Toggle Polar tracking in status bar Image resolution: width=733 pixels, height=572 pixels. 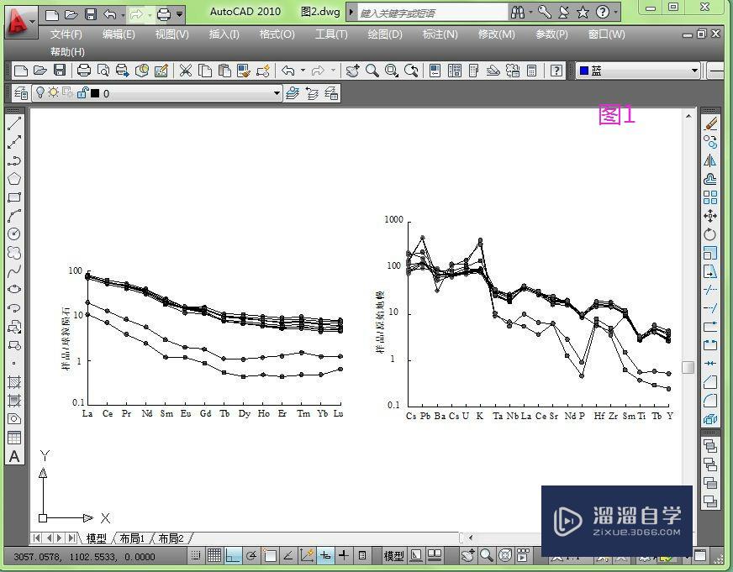pyautogui.click(x=251, y=556)
